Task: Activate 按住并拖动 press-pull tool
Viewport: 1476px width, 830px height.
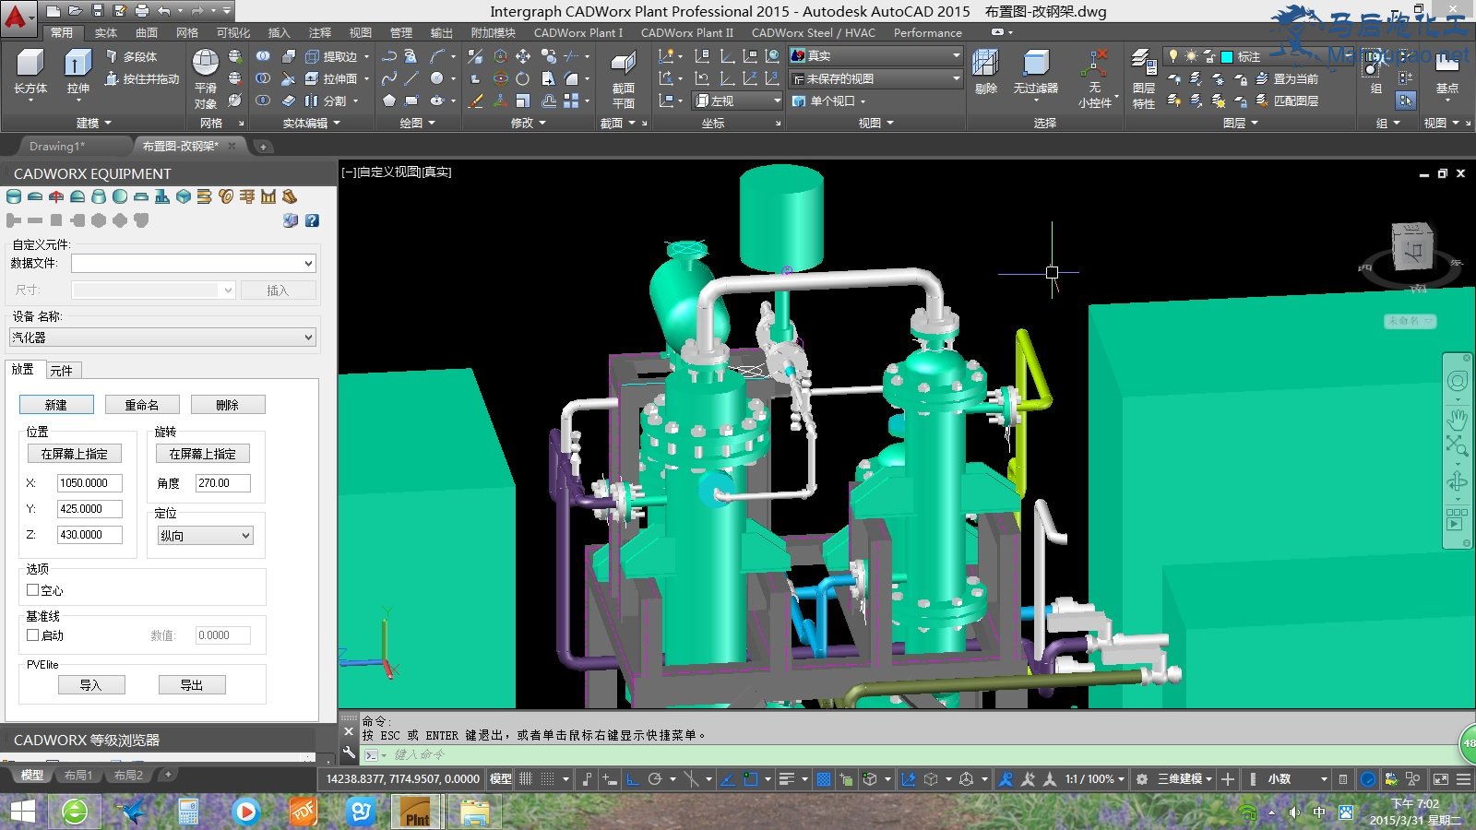Action: coord(142,79)
